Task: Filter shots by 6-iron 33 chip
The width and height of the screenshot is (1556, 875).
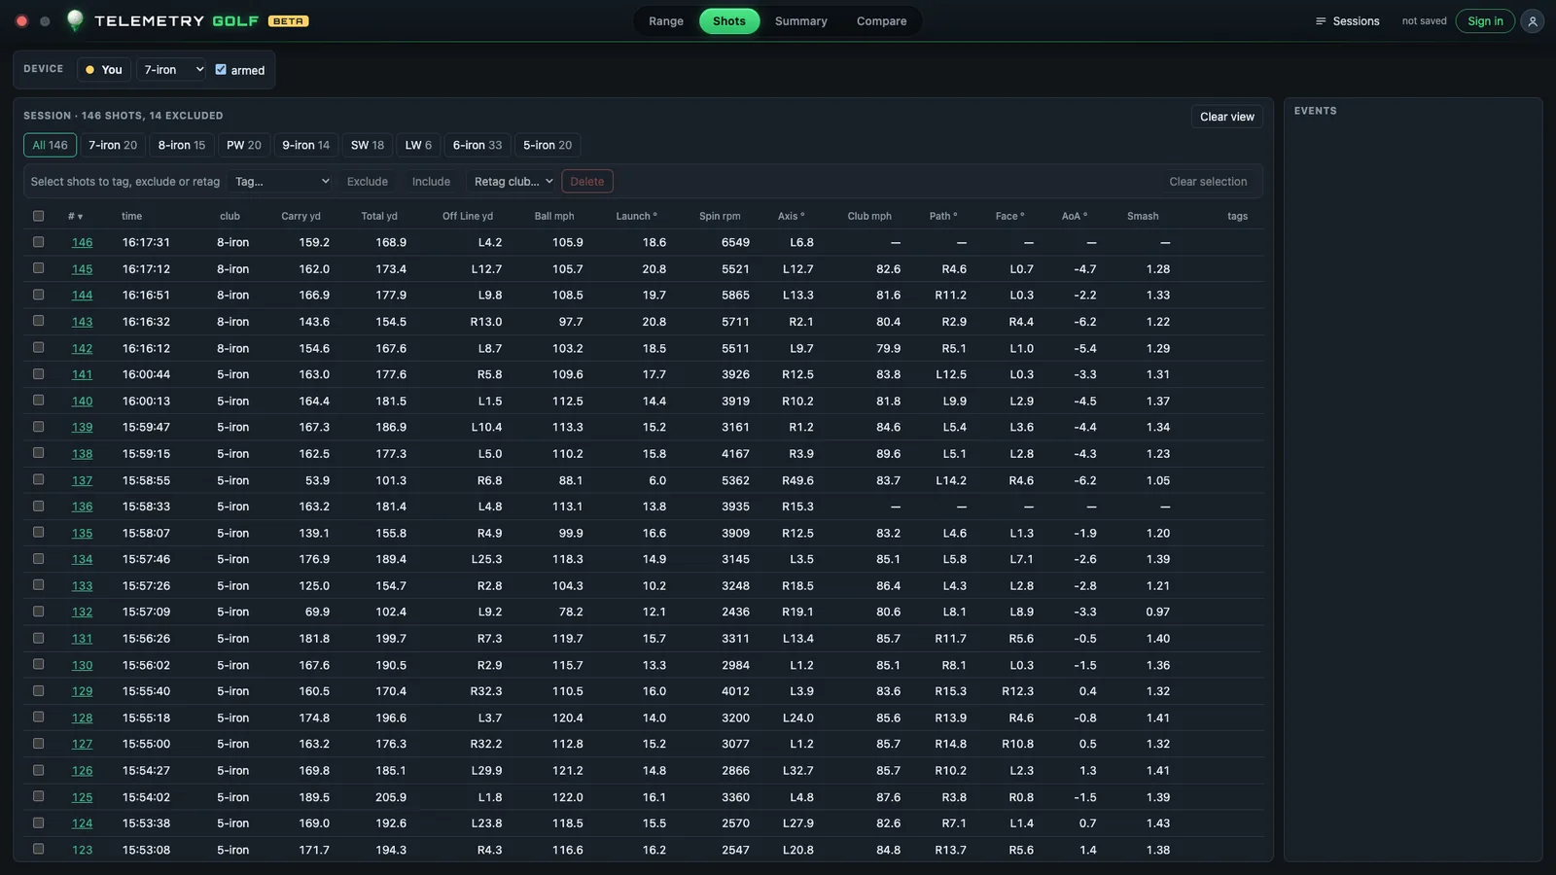Action: point(477,145)
